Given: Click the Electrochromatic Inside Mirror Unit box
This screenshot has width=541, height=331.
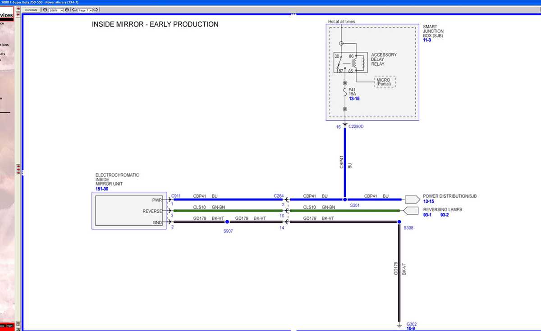Looking at the screenshot, I should pos(129,210).
